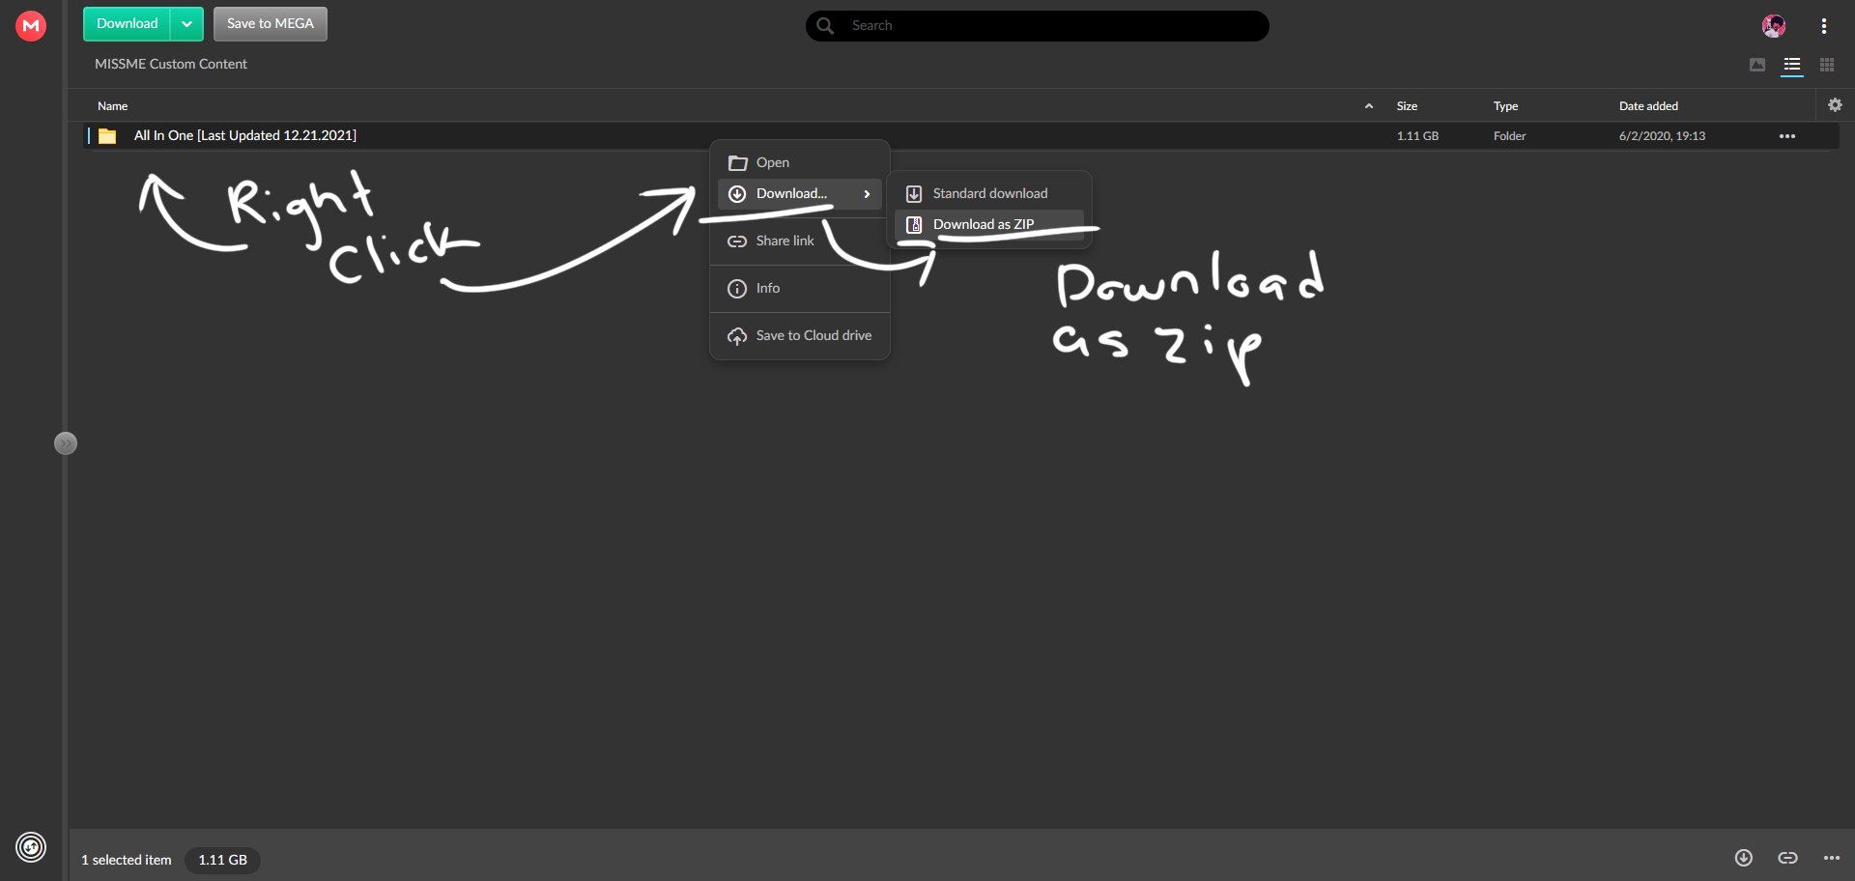Click the MEGA logo icon
1855x881 pixels.
coord(31,25)
